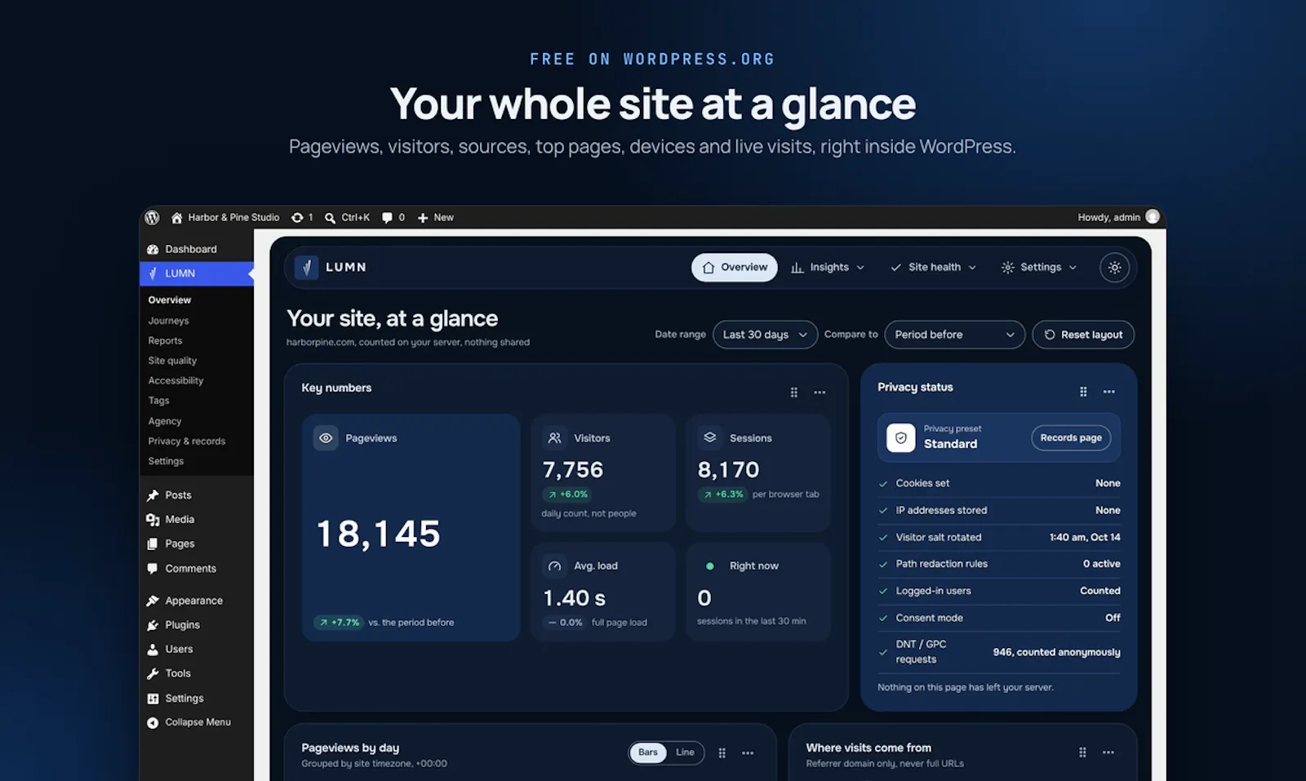
Task: Toggle the light/dark theme sun button
Action: (x=1114, y=267)
